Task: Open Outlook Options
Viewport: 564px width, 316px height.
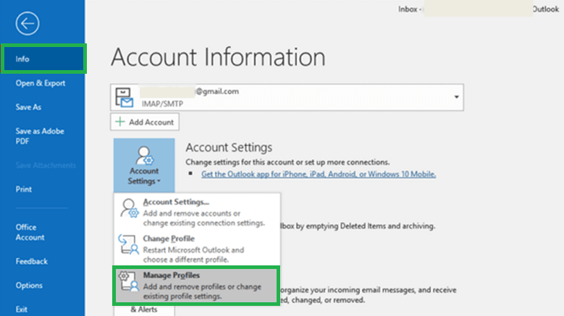Action: pyautogui.click(x=29, y=286)
